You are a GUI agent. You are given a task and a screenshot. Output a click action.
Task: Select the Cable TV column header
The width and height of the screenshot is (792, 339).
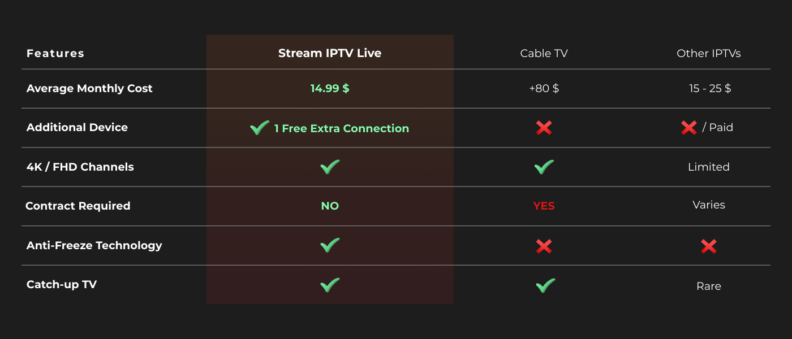point(544,54)
